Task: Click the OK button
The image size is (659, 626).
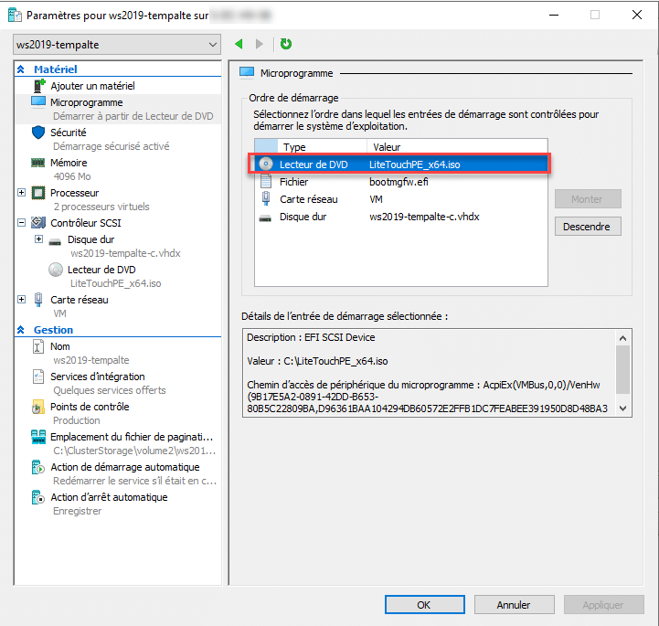Action: point(423,604)
